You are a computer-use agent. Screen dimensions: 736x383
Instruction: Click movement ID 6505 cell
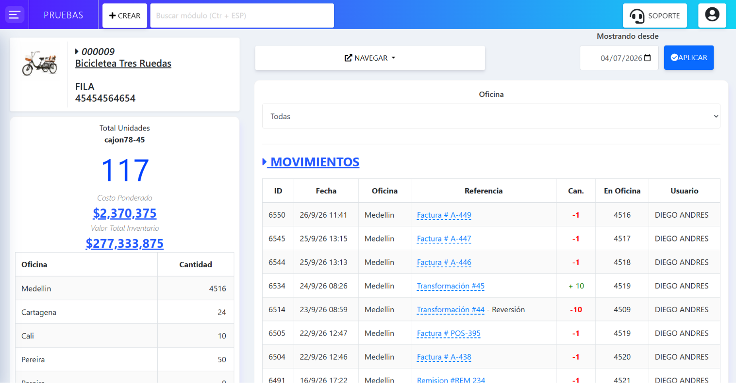point(277,334)
